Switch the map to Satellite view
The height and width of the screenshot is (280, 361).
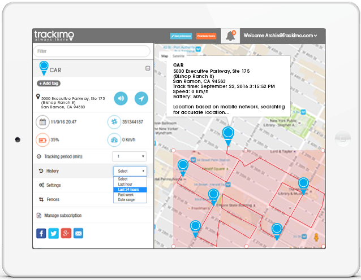(178, 56)
